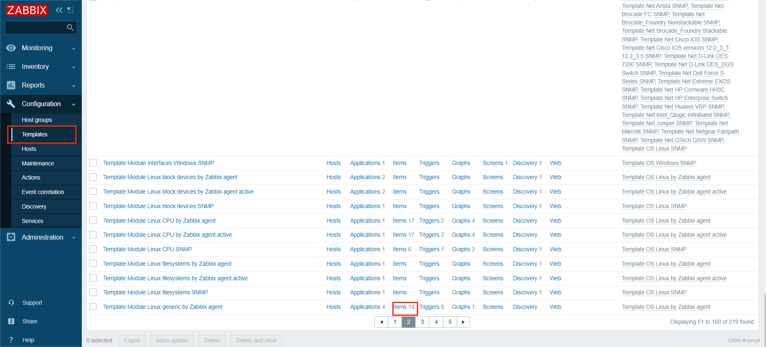This screenshot has width=766, height=347.
Task: Click the Delete button
Action: tap(212, 340)
